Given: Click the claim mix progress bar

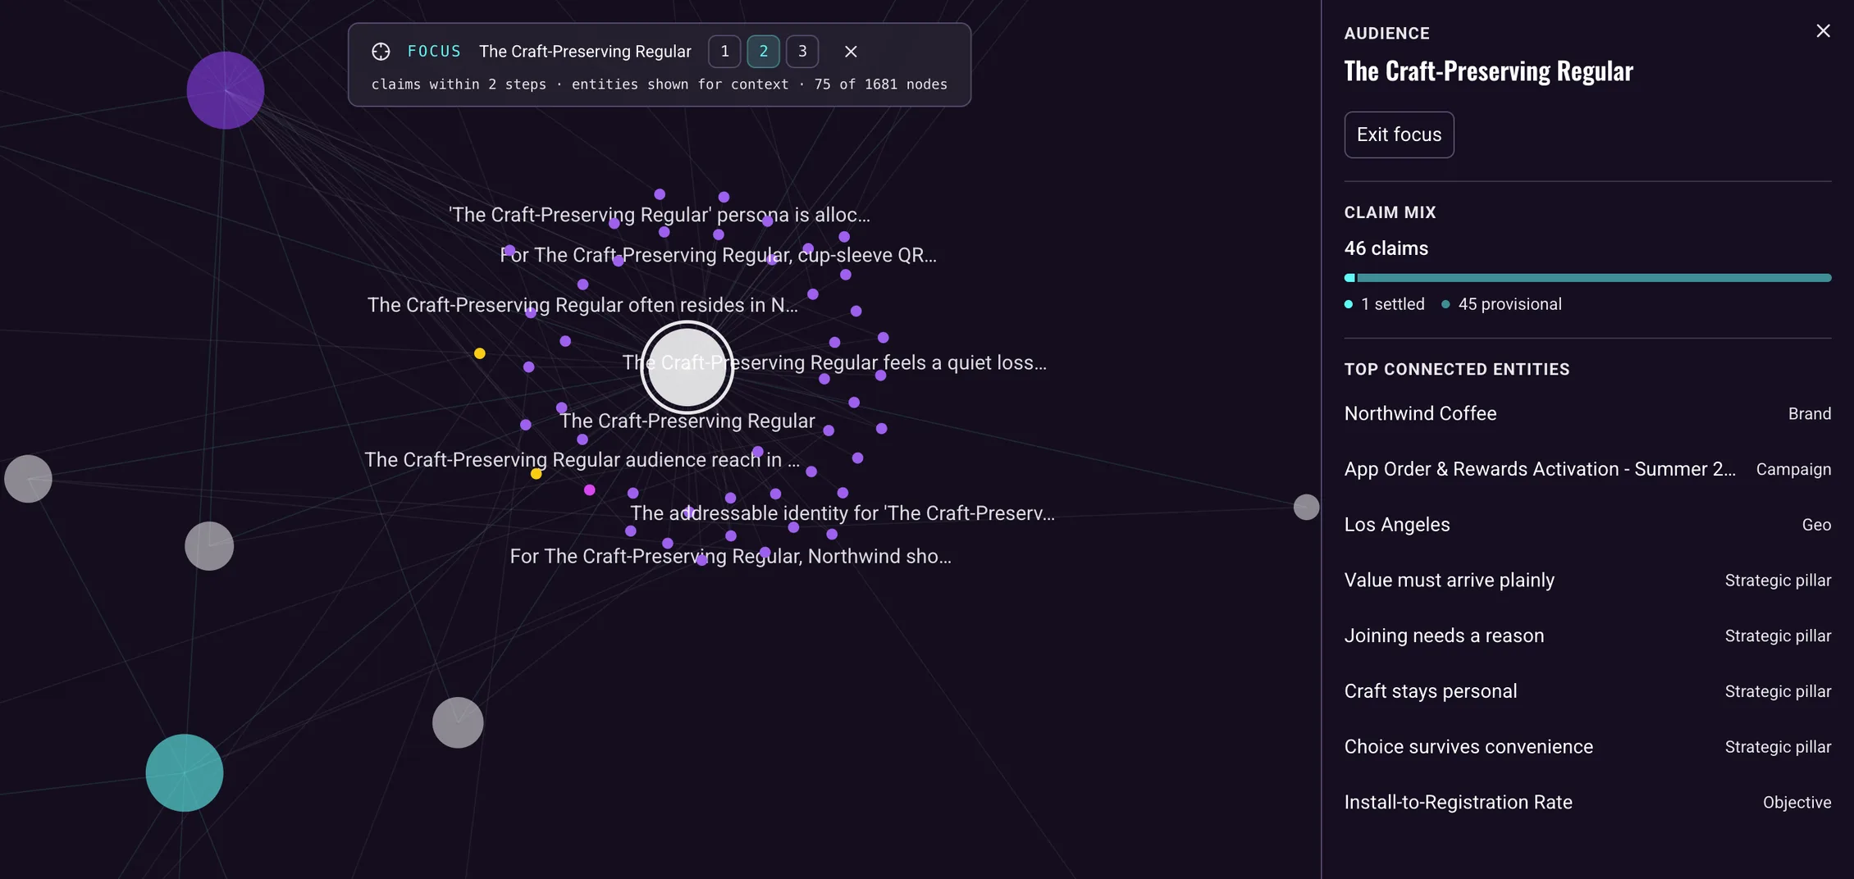Looking at the screenshot, I should coord(1587,278).
